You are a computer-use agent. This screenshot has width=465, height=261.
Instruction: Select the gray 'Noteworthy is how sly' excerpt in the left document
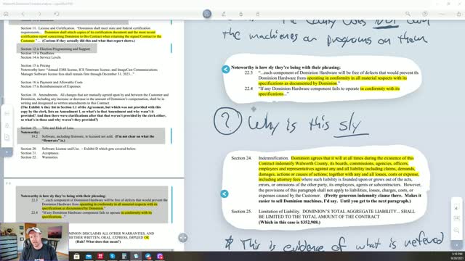92,204
